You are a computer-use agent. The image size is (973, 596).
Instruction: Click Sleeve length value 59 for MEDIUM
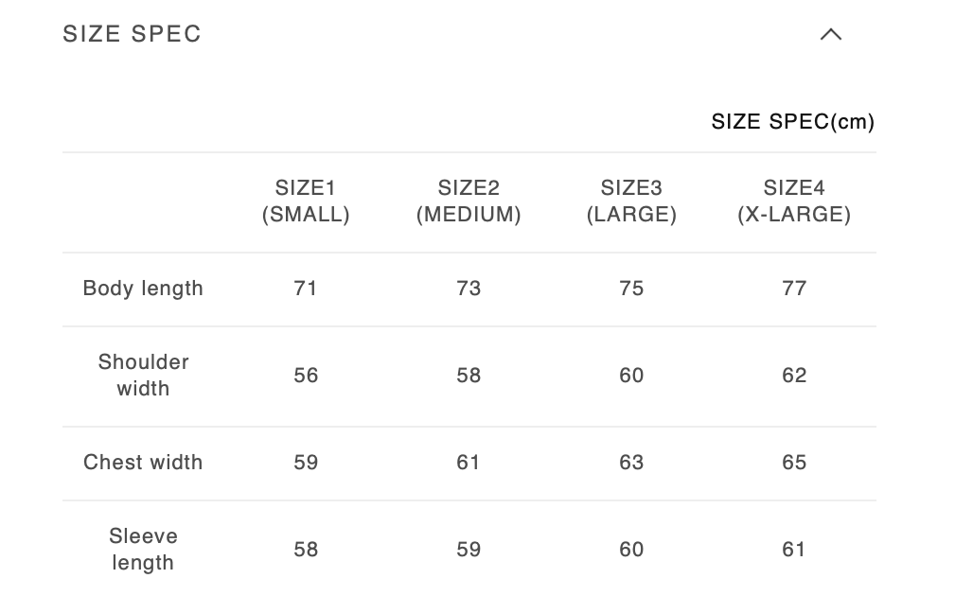point(469,550)
